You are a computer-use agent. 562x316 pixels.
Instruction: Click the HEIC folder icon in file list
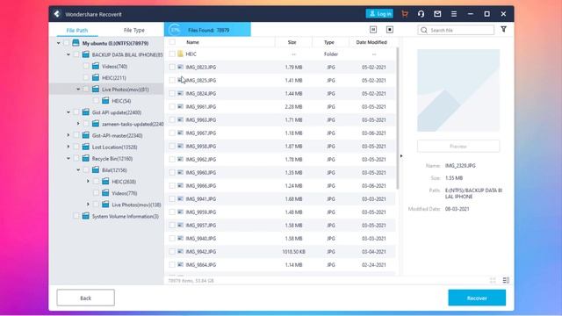(x=180, y=54)
